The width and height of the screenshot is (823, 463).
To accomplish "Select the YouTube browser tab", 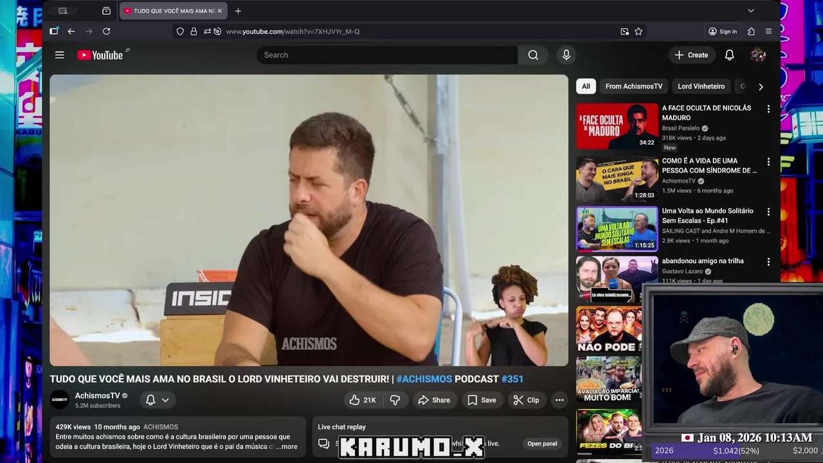I will pyautogui.click(x=172, y=11).
